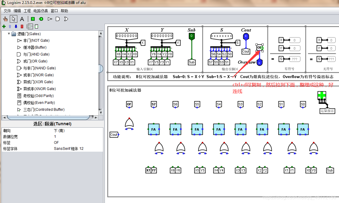Move circuit down with blue arrow
Viewport: 339px width, 203px height.
(16, 26)
